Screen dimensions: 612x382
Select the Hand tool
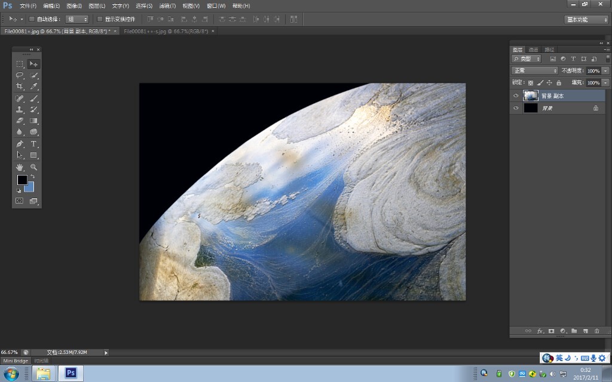pyautogui.click(x=20, y=167)
